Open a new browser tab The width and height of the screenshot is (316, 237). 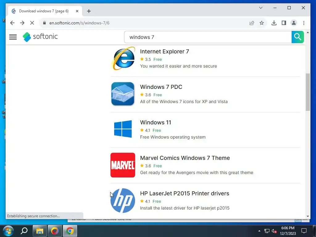[x=89, y=11]
